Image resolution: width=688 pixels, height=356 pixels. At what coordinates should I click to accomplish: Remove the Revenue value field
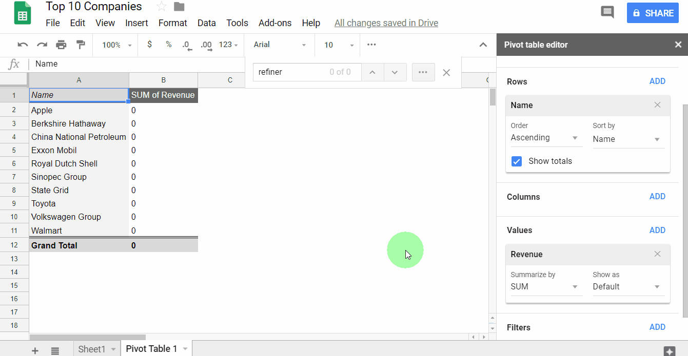click(658, 254)
